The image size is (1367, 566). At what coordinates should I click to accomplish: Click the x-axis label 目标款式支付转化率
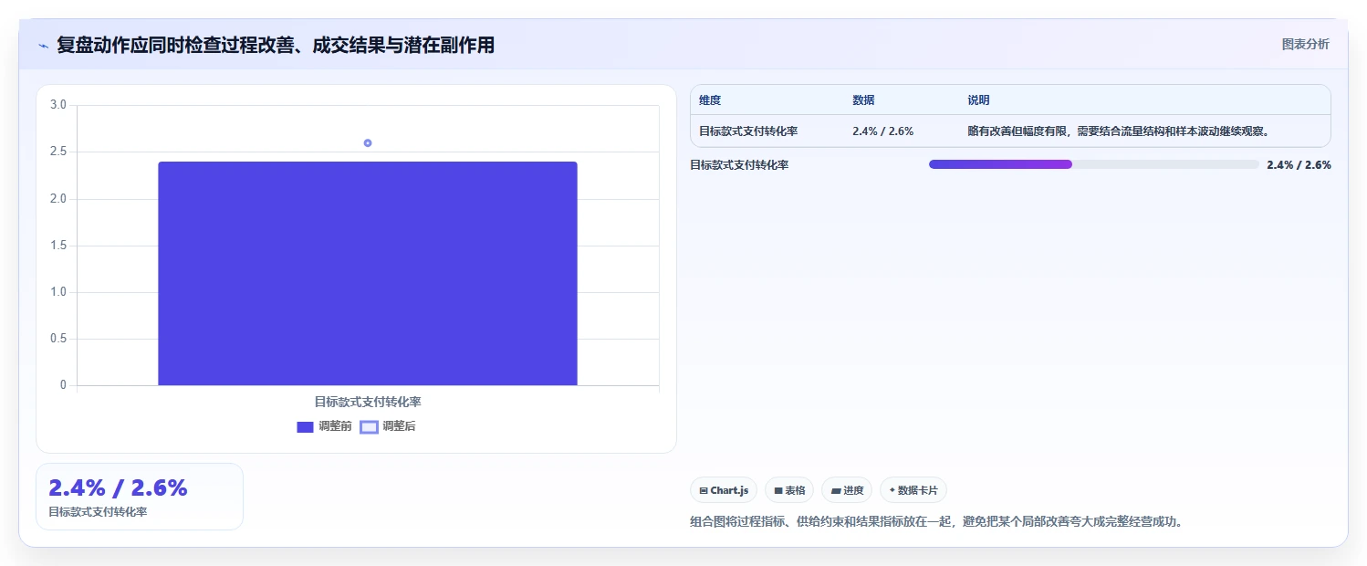(368, 402)
